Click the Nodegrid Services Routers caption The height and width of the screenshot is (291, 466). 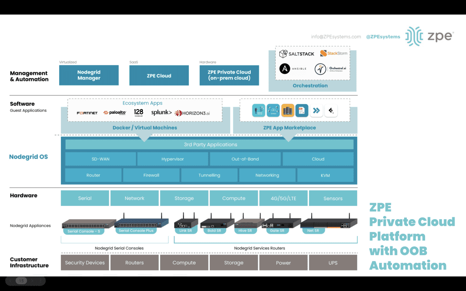click(x=259, y=248)
